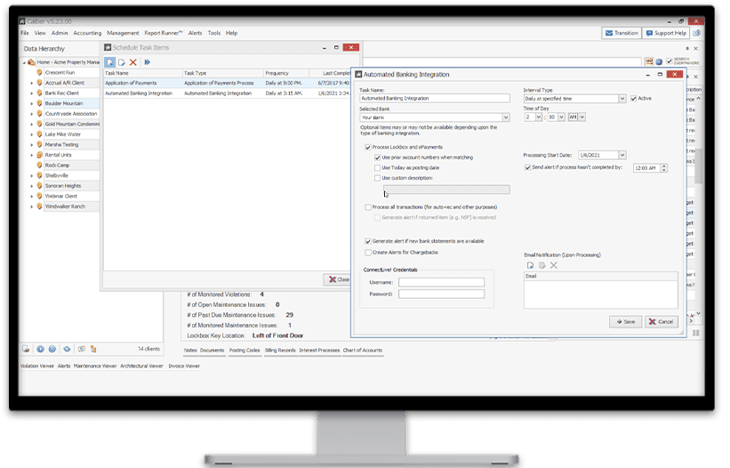This screenshot has width=730, height=468.
Task: Click the alert time spinner arrows
Action: 664,167
